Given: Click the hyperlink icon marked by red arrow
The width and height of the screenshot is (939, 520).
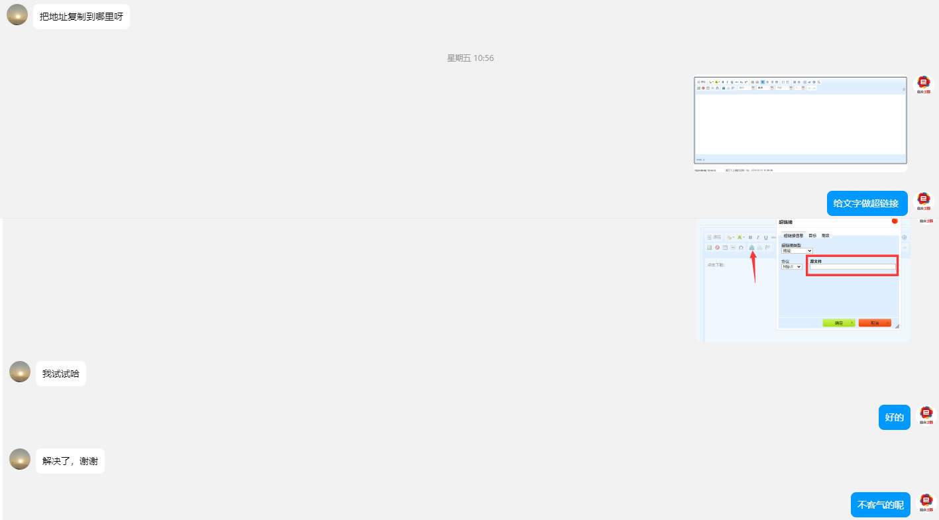Looking at the screenshot, I should (752, 247).
